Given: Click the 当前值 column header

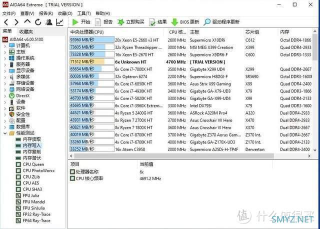Looking at the screenshot, I should [x=146, y=164].
